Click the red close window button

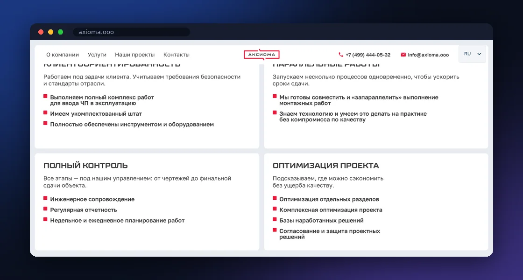(x=41, y=32)
